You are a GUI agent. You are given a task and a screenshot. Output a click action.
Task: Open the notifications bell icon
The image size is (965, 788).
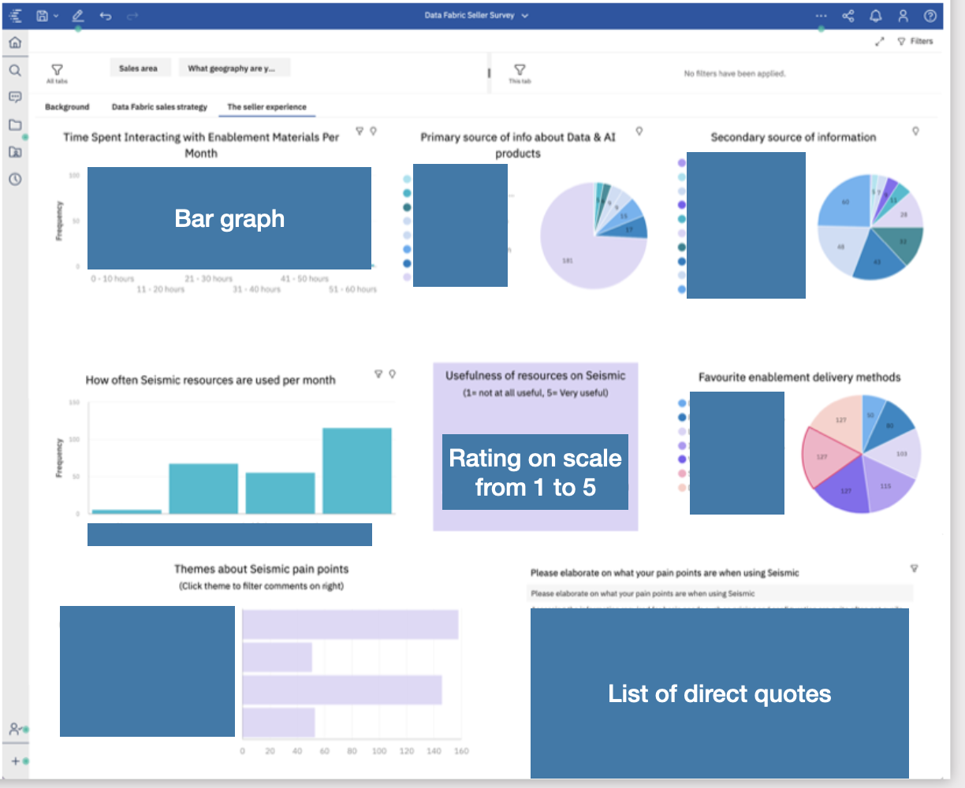pyautogui.click(x=876, y=15)
